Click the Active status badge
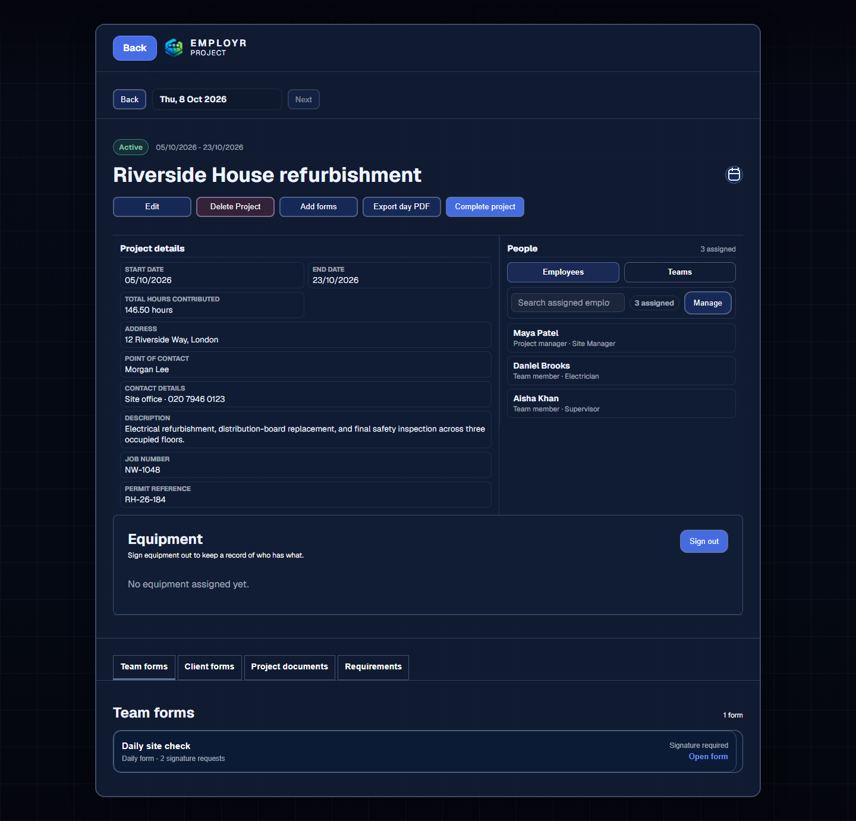Screen dimensions: 856x821 tap(131, 147)
